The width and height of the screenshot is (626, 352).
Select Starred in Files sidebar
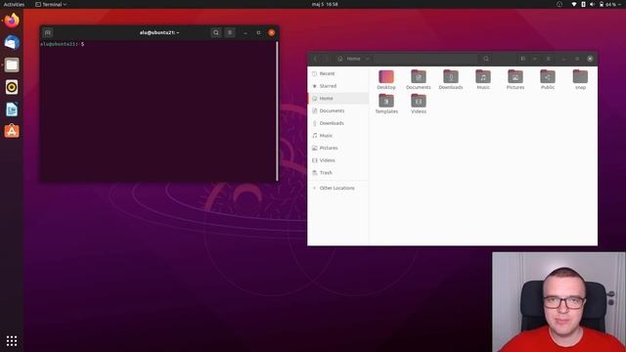pos(338,86)
